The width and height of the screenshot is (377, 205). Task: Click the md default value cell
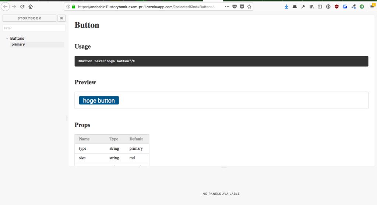pos(132,158)
